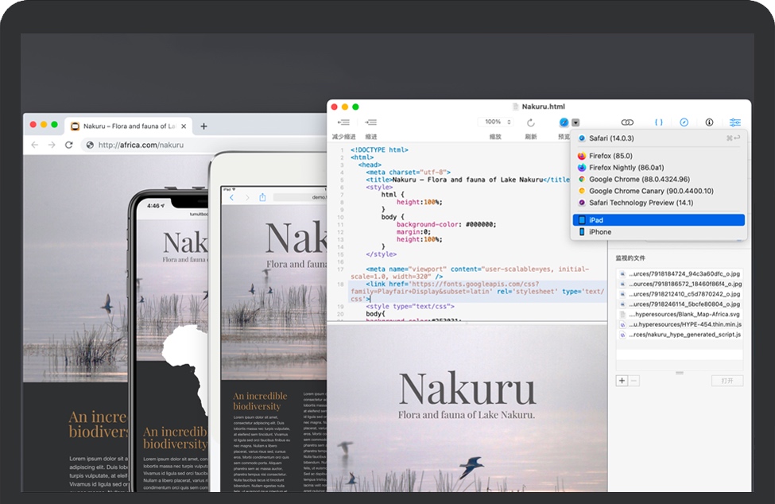775x504 pixels.
Task: Pick iPhone as the preview device
Action: (600, 232)
